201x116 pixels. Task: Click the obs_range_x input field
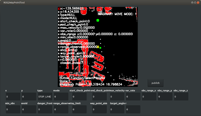tap(149, 96)
